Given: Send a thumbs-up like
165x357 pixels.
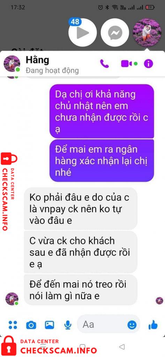Looking at the screenshot, I should [x=153, y=325].
